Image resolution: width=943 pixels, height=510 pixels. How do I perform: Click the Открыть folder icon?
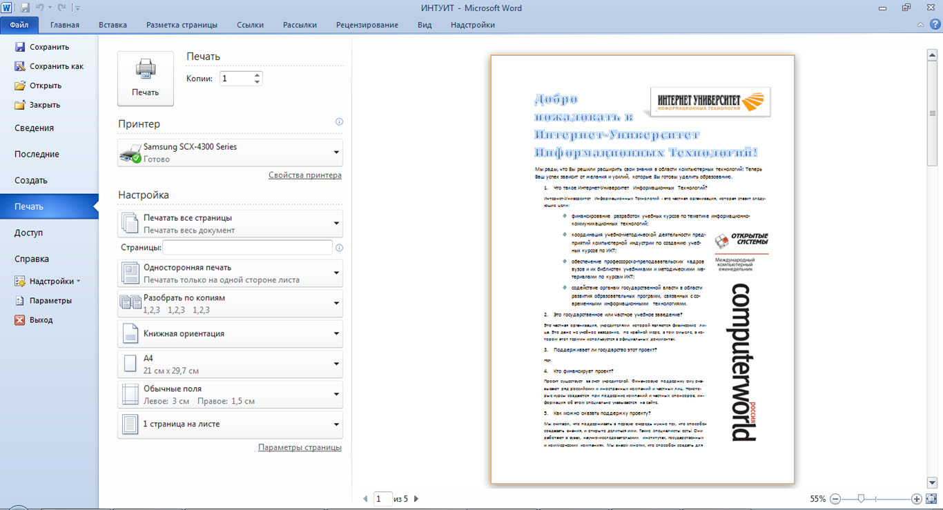click(20, 86)
